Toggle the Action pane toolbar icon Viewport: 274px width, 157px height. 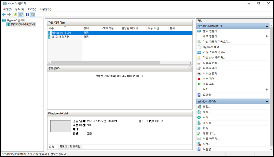coord(33,15)
